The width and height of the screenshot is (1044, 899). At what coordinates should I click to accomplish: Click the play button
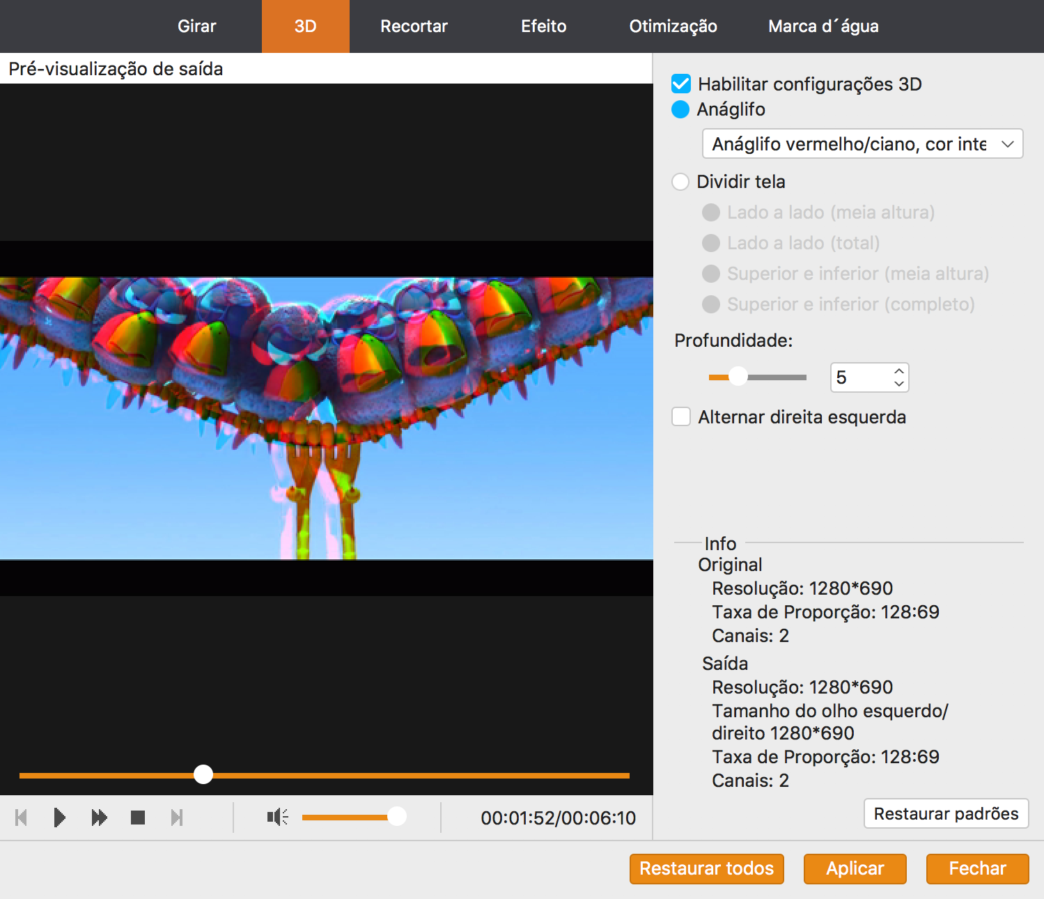click(60, 817)
